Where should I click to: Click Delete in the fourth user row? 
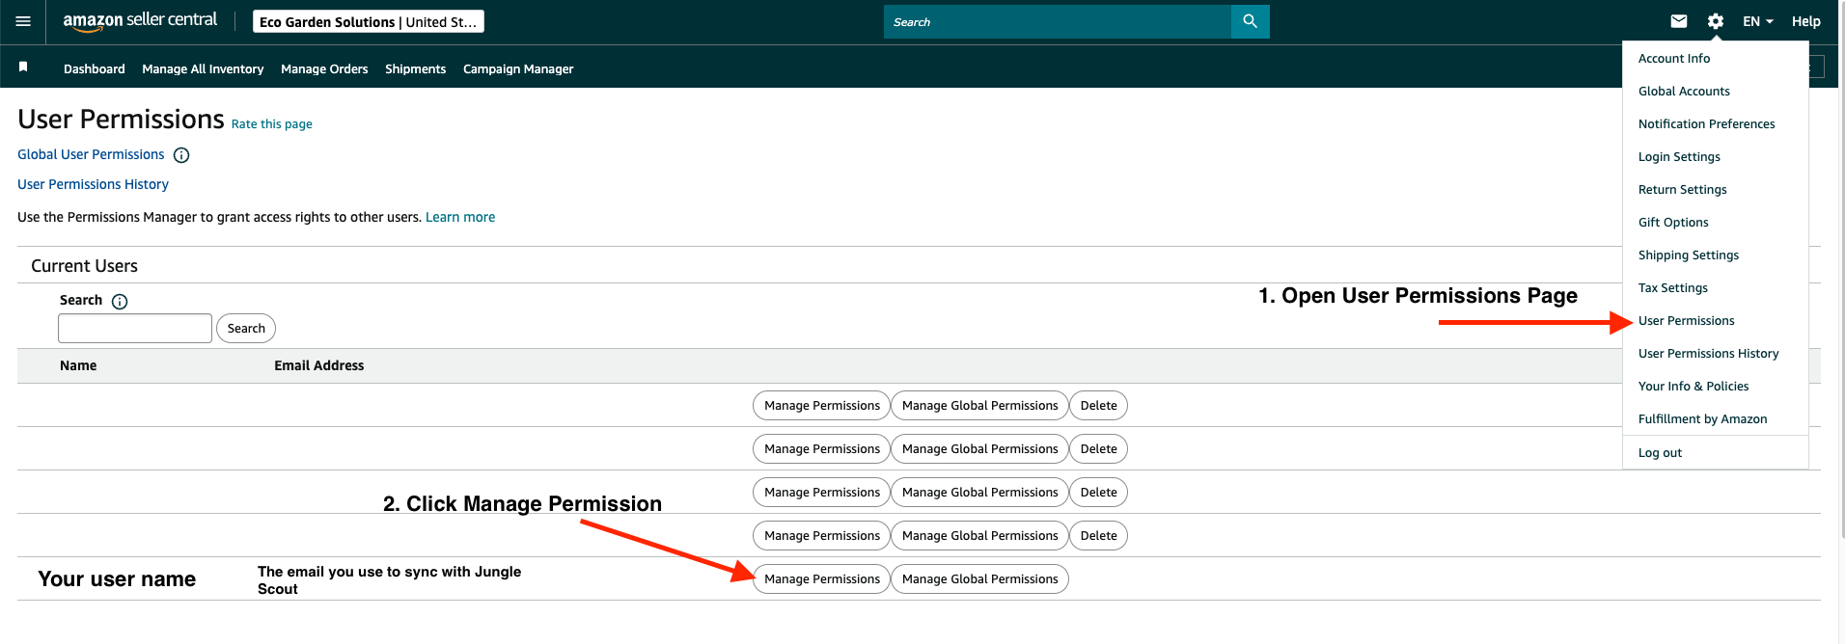tap(1098, 536)
